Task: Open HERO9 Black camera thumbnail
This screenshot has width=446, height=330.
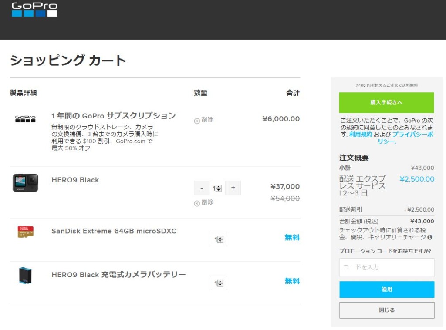Action: pyautogui.click(x=25, y=183)
